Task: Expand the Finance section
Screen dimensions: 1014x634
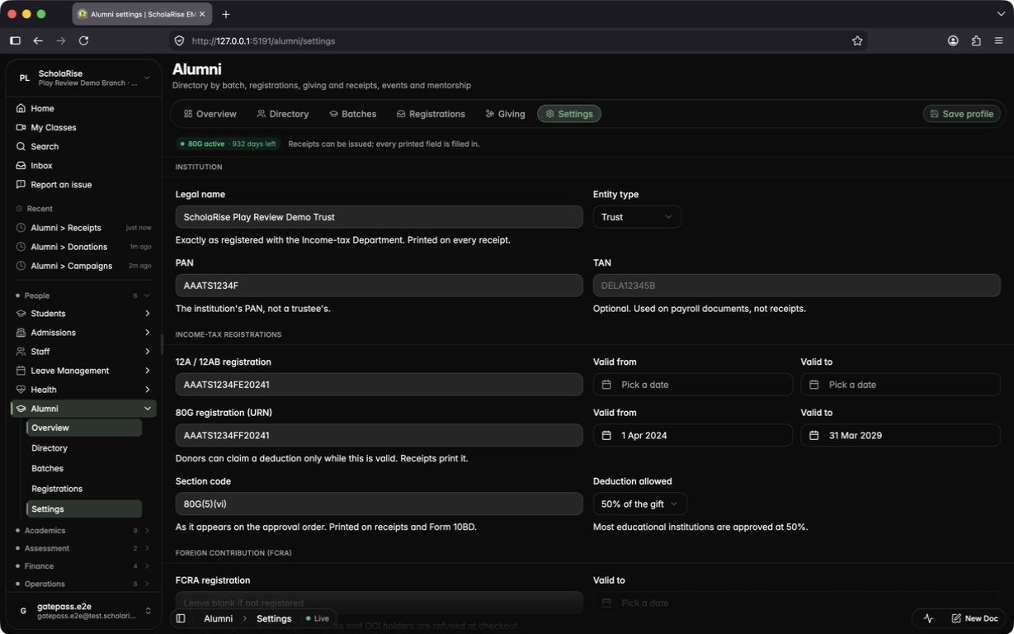Action: [x=83, y=566]
